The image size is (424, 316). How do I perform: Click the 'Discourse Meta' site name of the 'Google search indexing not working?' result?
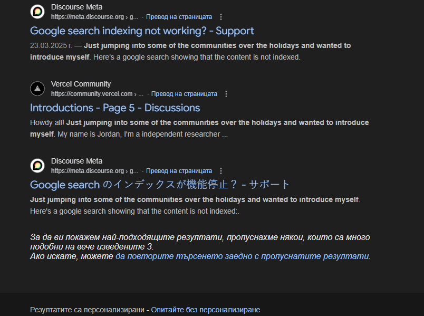coord(77,7)
